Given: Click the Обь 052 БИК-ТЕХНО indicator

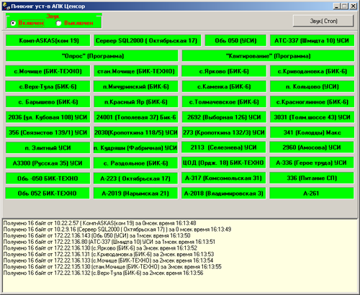Looking at the screenshot, I should pos(48,194).
